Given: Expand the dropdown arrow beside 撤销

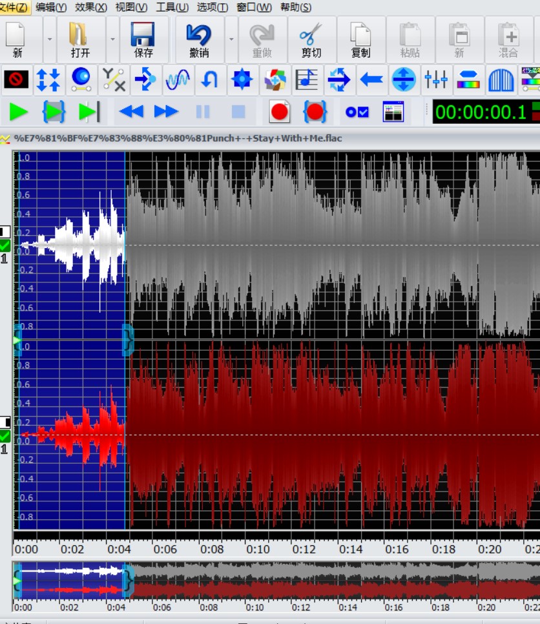Looking at the screenshot, I should coord(231,39).
